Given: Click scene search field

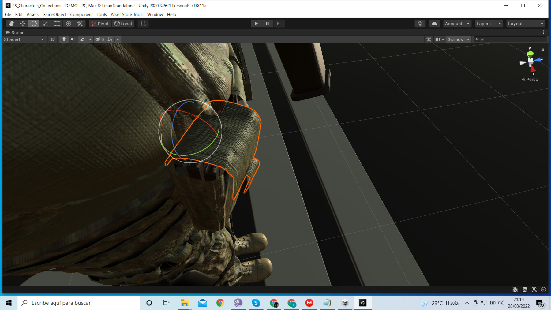Looking at the screenshot, I should pos(510,39).
